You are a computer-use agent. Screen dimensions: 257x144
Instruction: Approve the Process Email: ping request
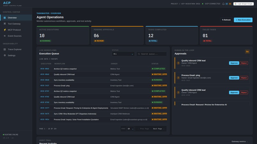234,78
